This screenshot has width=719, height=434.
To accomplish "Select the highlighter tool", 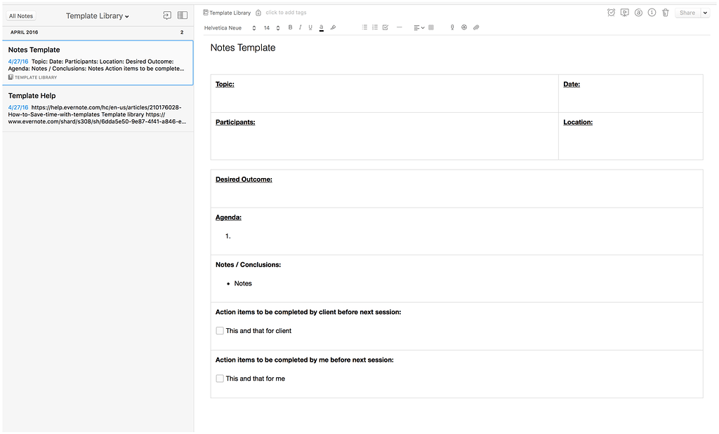I will pyautogui.click(x=333, y=27).
